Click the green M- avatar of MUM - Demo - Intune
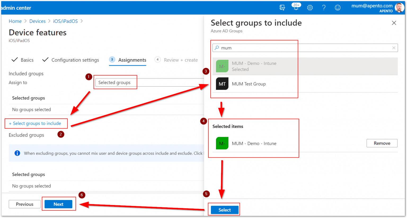 tap(222, 66)
